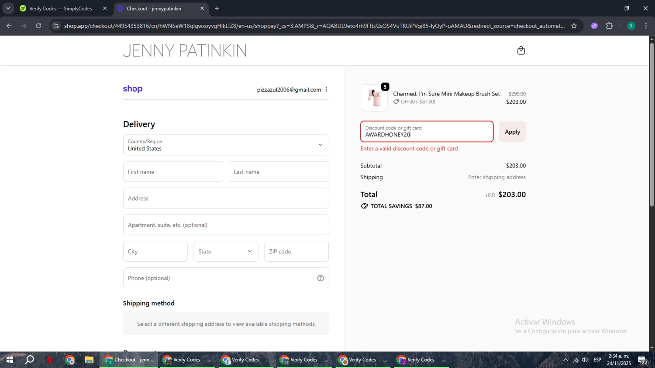Open the Checkout - jenn... taskbar window

coord(129,360)
